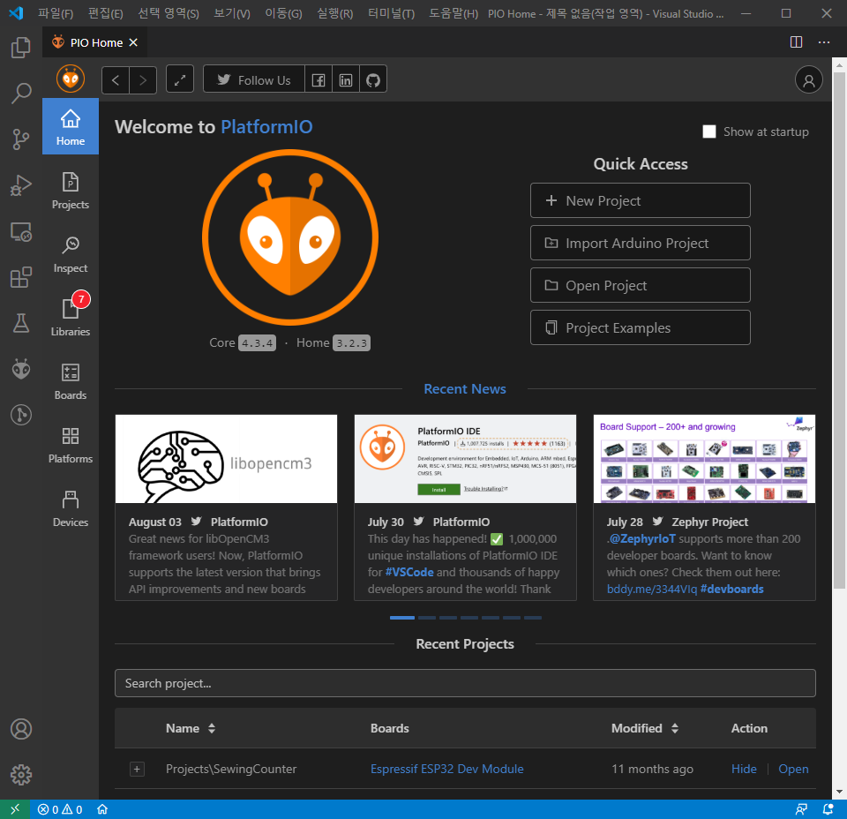Expand the Projects\SewingCounter row
The width and height of the screenshot is (847, 819).
point(138,769)
